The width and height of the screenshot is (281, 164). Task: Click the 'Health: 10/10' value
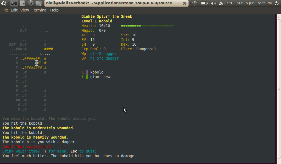pyautogui.click(x=96, y=26)
